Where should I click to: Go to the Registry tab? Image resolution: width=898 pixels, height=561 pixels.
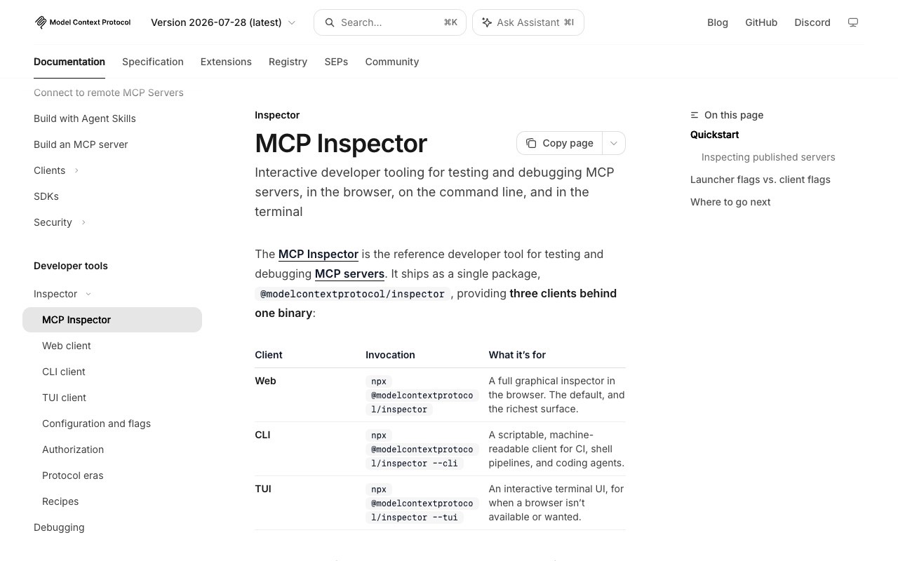288,62
